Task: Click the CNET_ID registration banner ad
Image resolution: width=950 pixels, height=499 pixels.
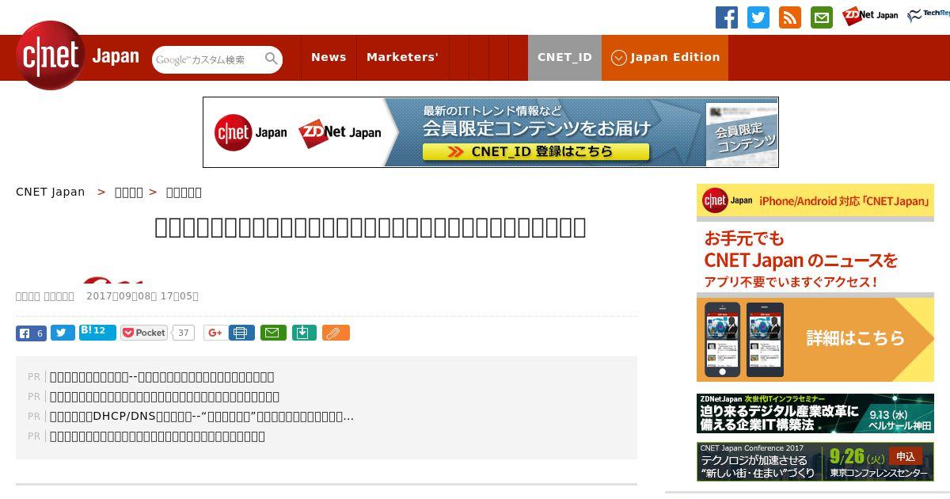Action: tap(491, 132)
